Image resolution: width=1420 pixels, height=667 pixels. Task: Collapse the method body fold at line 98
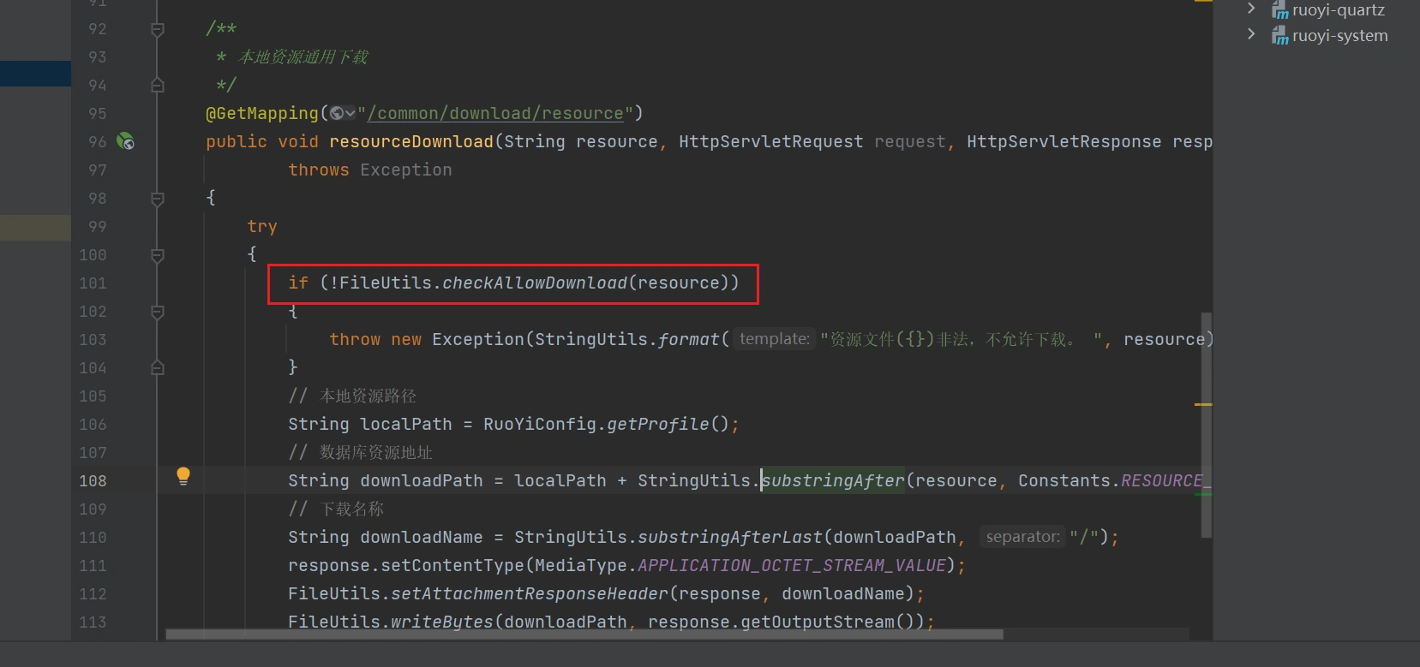click(158, 199)
